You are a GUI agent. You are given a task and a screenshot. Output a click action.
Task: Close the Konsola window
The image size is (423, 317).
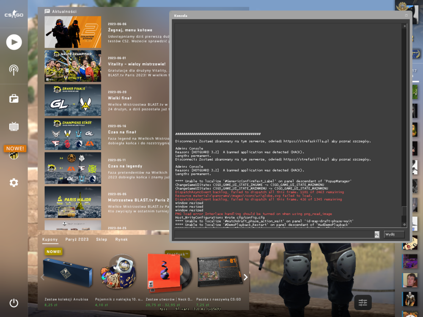click(406, 15)
